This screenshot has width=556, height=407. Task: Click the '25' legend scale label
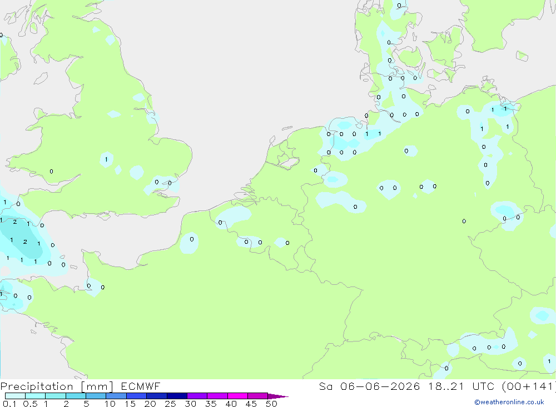tap(171, 404)
